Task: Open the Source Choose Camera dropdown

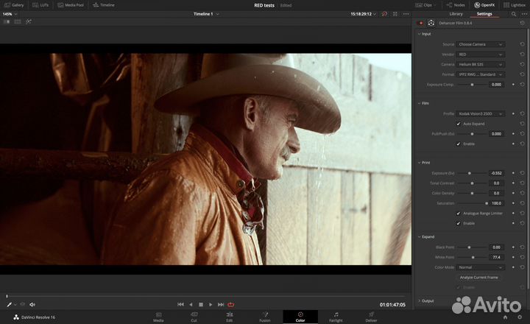Action: (x=480, y=44)
